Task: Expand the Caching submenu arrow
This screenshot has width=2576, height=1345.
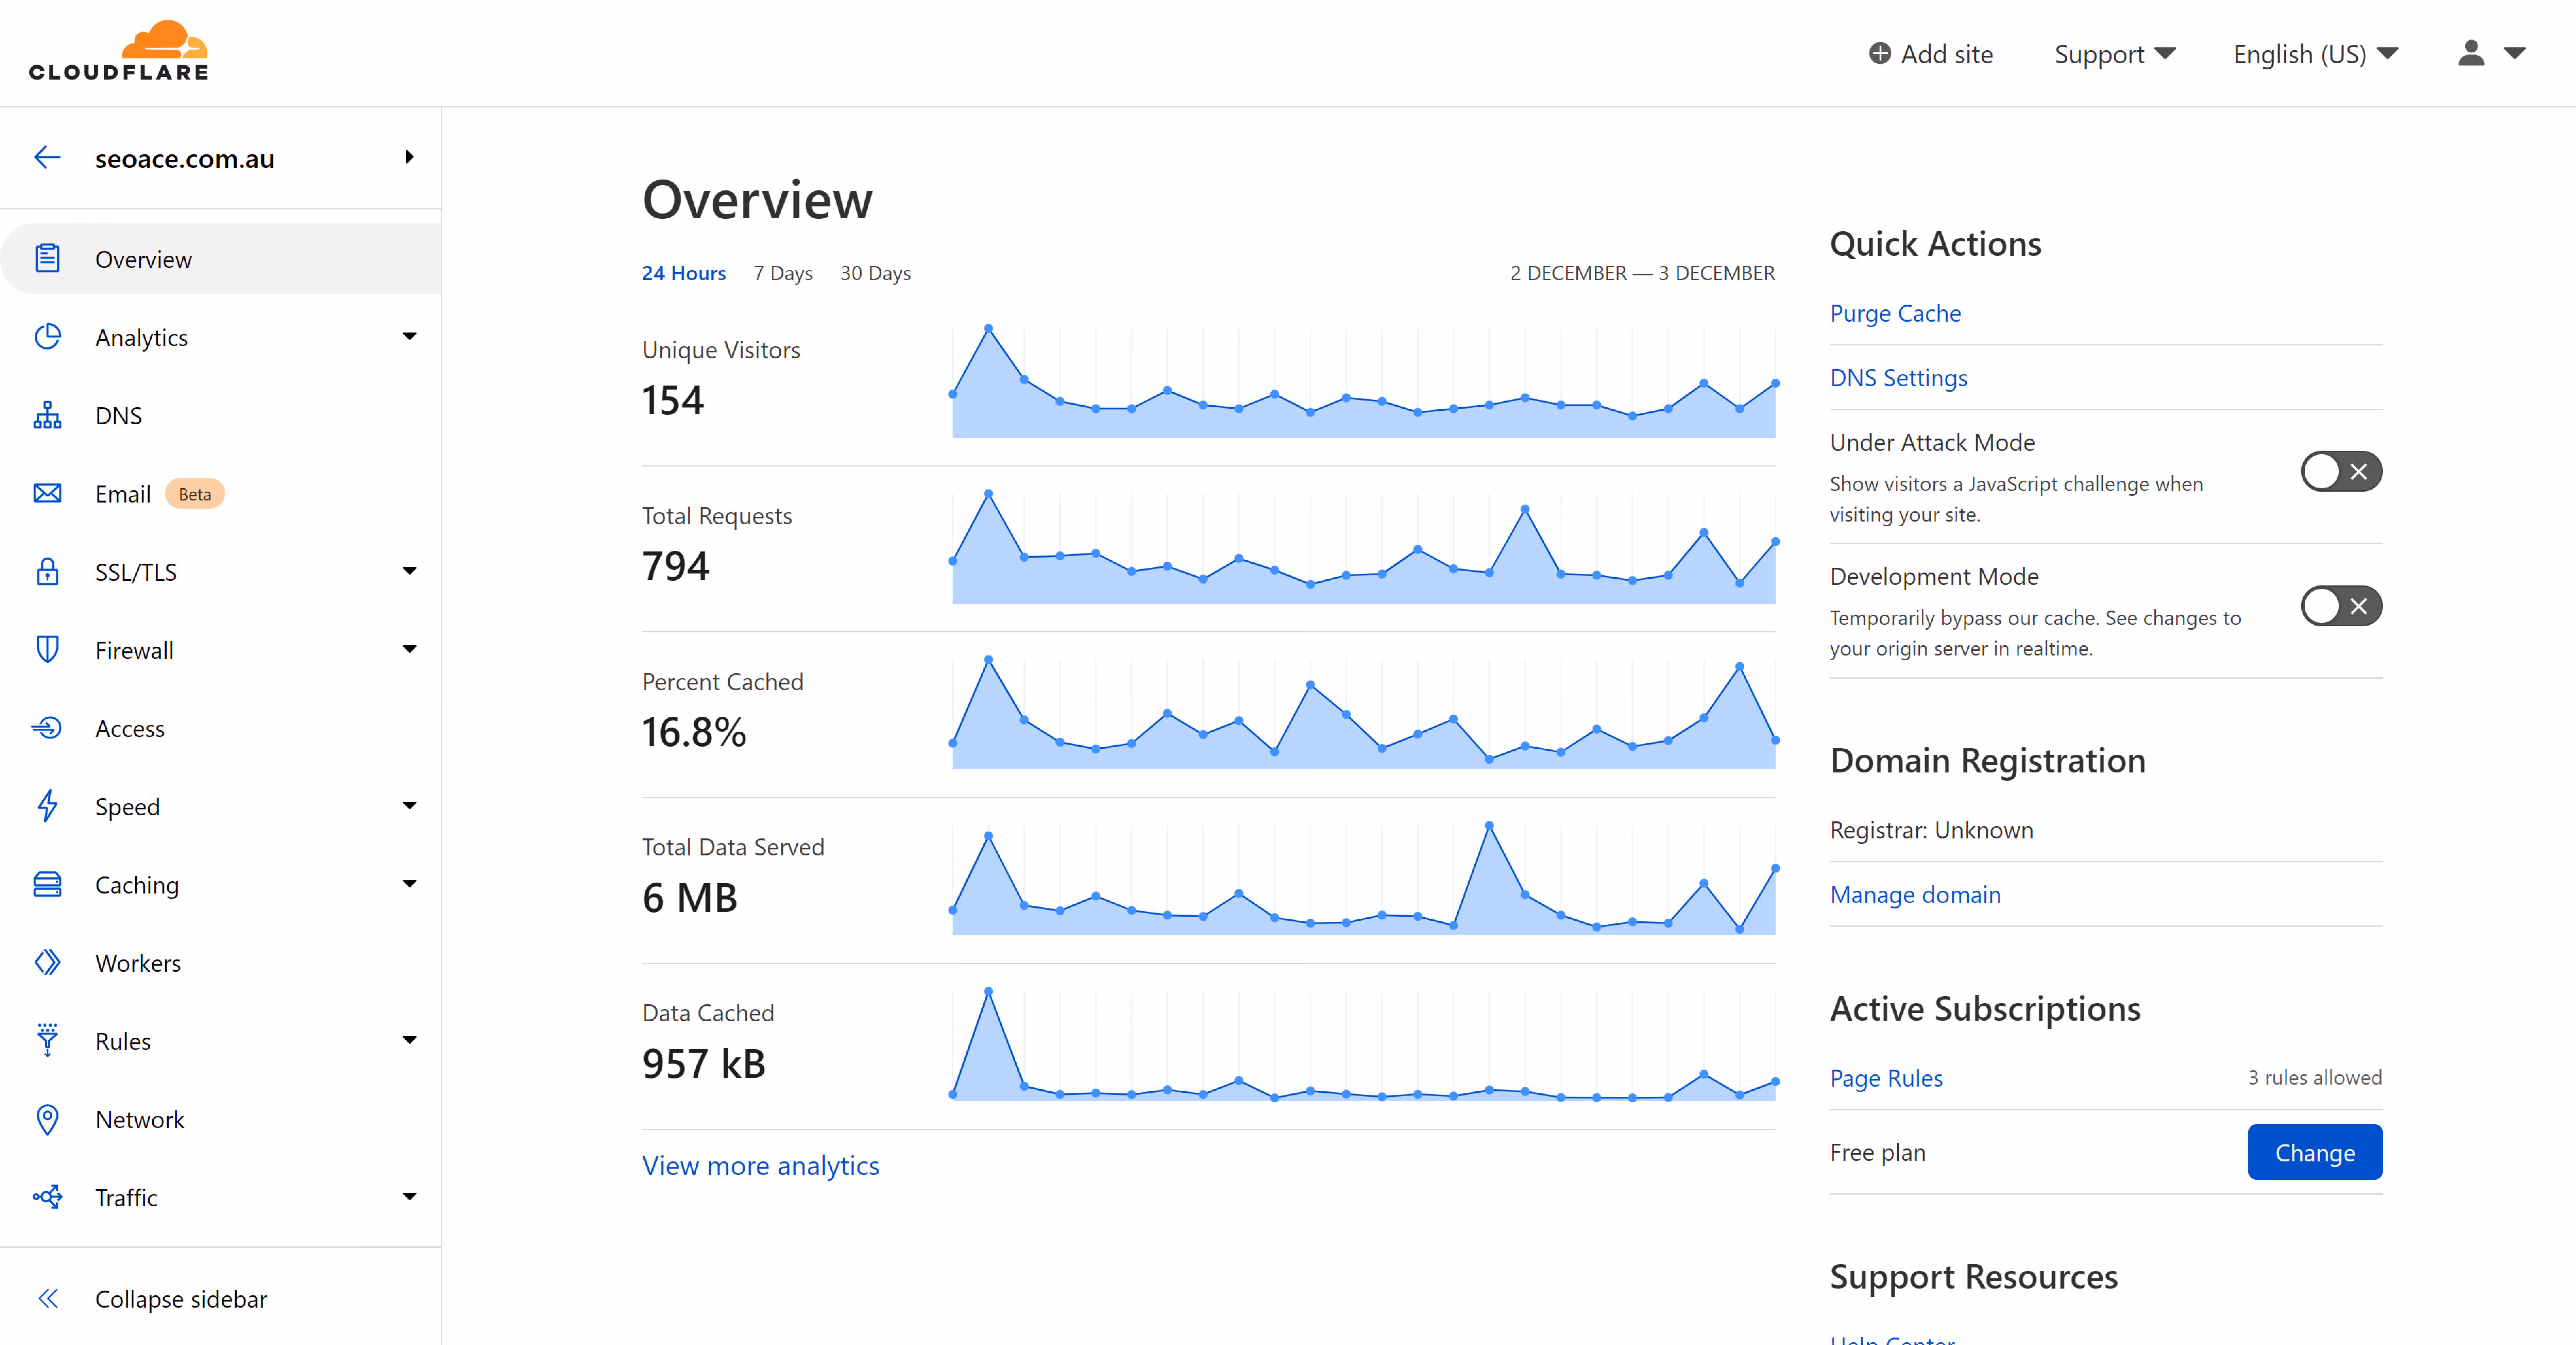Action: tap(409, 884)
